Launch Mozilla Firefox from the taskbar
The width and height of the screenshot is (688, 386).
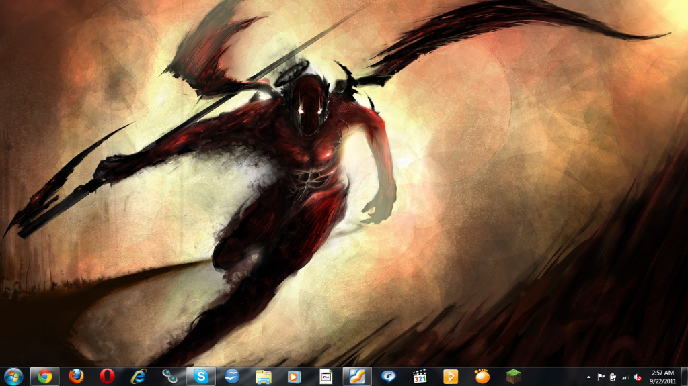[76, 377]
